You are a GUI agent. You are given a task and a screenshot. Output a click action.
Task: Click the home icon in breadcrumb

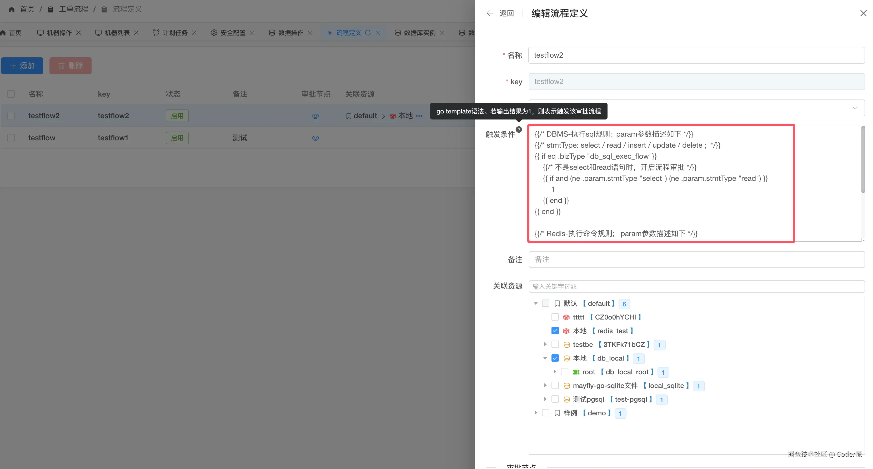(x=12, y=9)
